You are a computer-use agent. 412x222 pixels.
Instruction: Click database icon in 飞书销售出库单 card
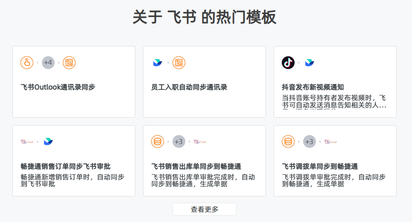(x=158, y=141)
